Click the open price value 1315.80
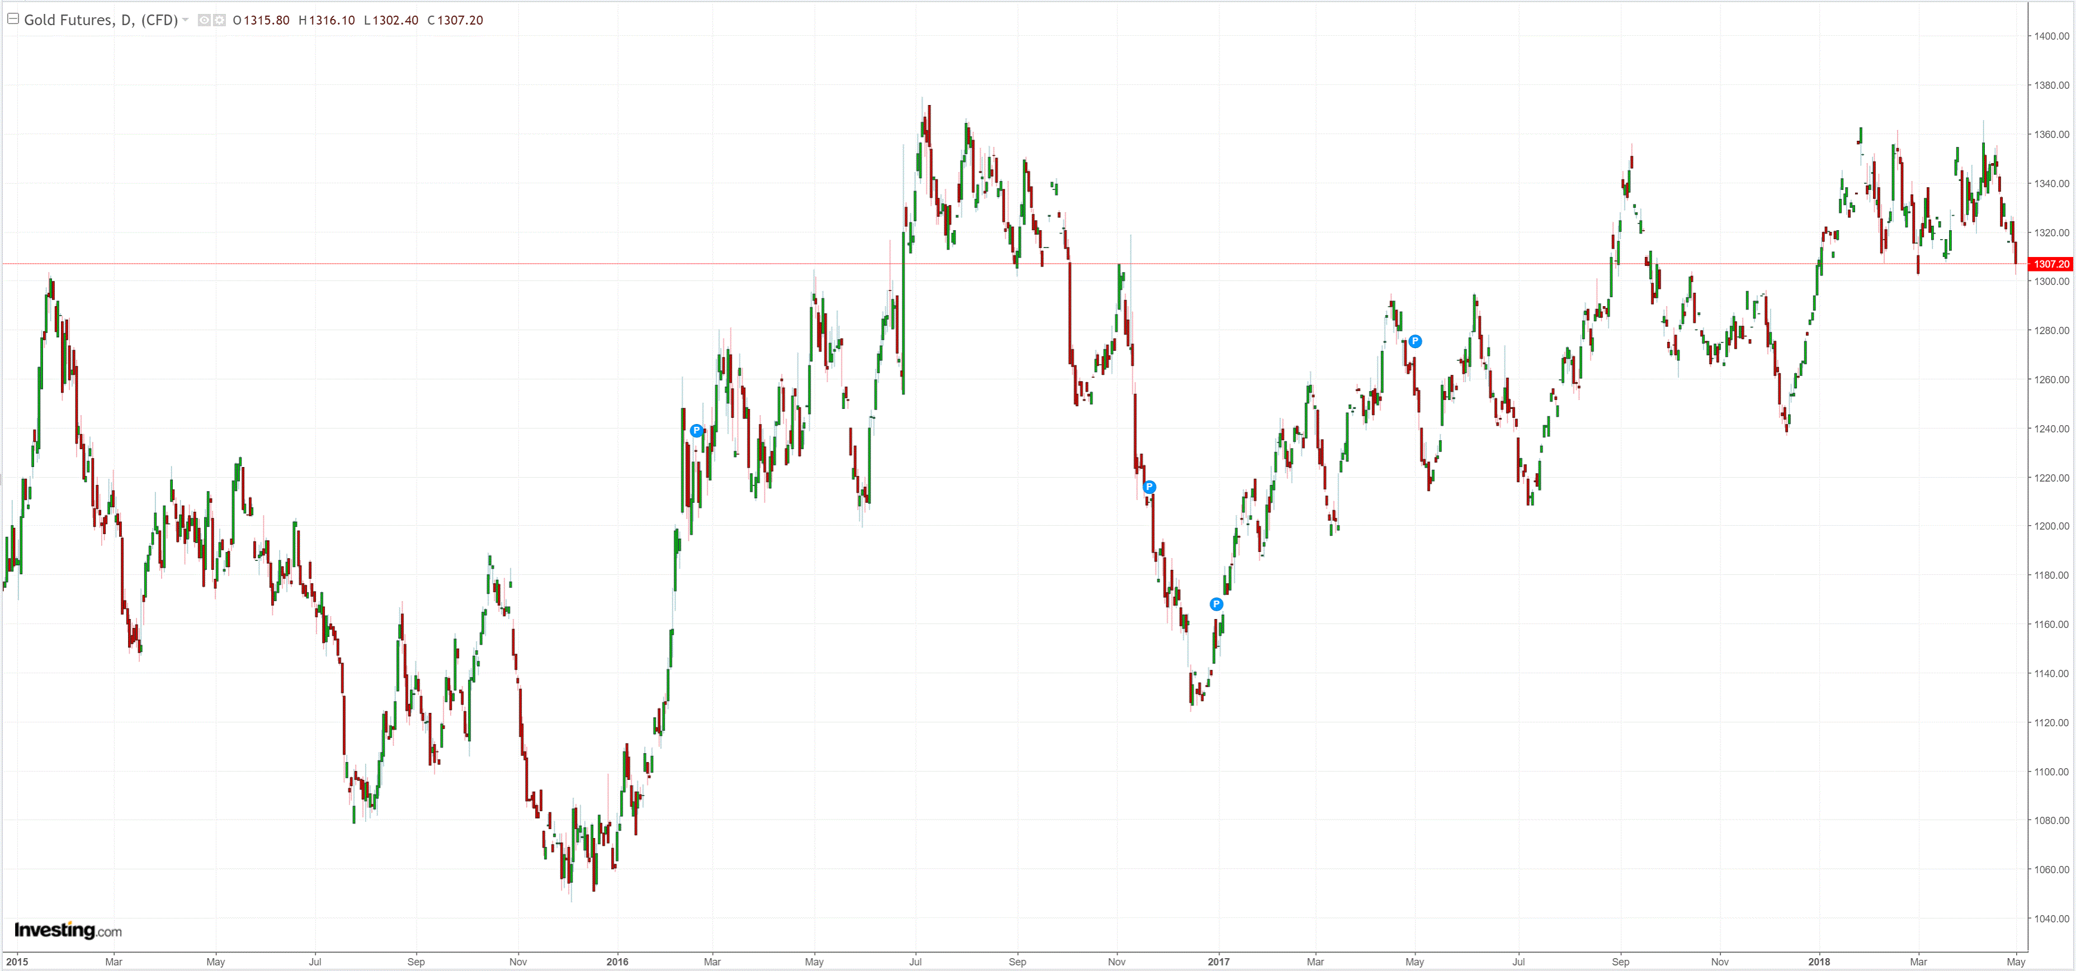The image size is (2076, 971). coord(266,20)
